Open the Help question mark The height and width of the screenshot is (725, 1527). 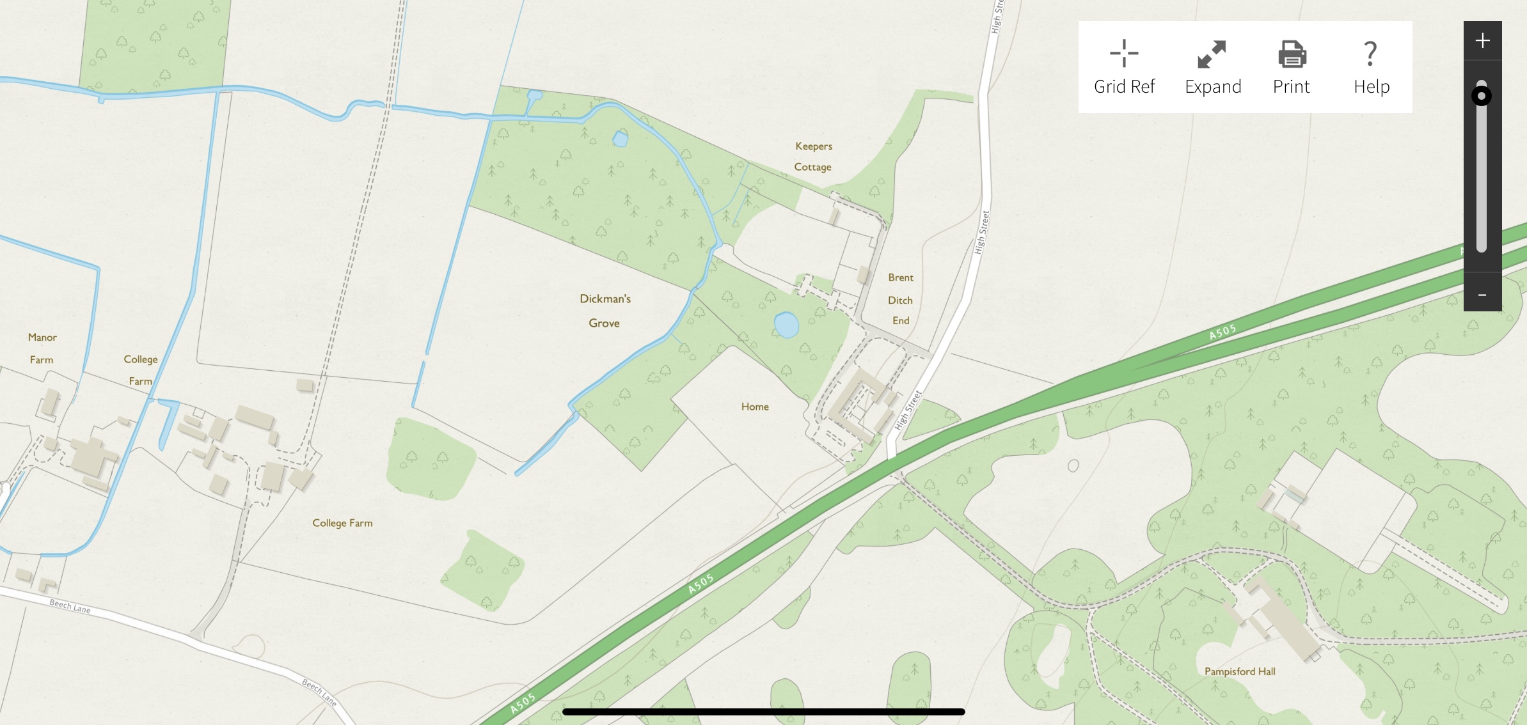(1370, 54)
